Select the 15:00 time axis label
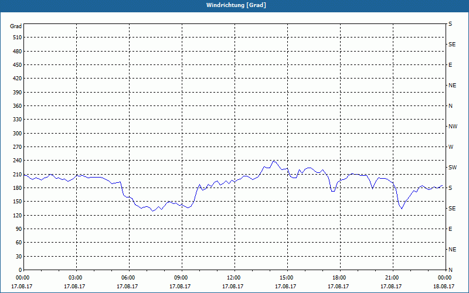The width and height of the screenshot is (469, 293). point(287,277)
